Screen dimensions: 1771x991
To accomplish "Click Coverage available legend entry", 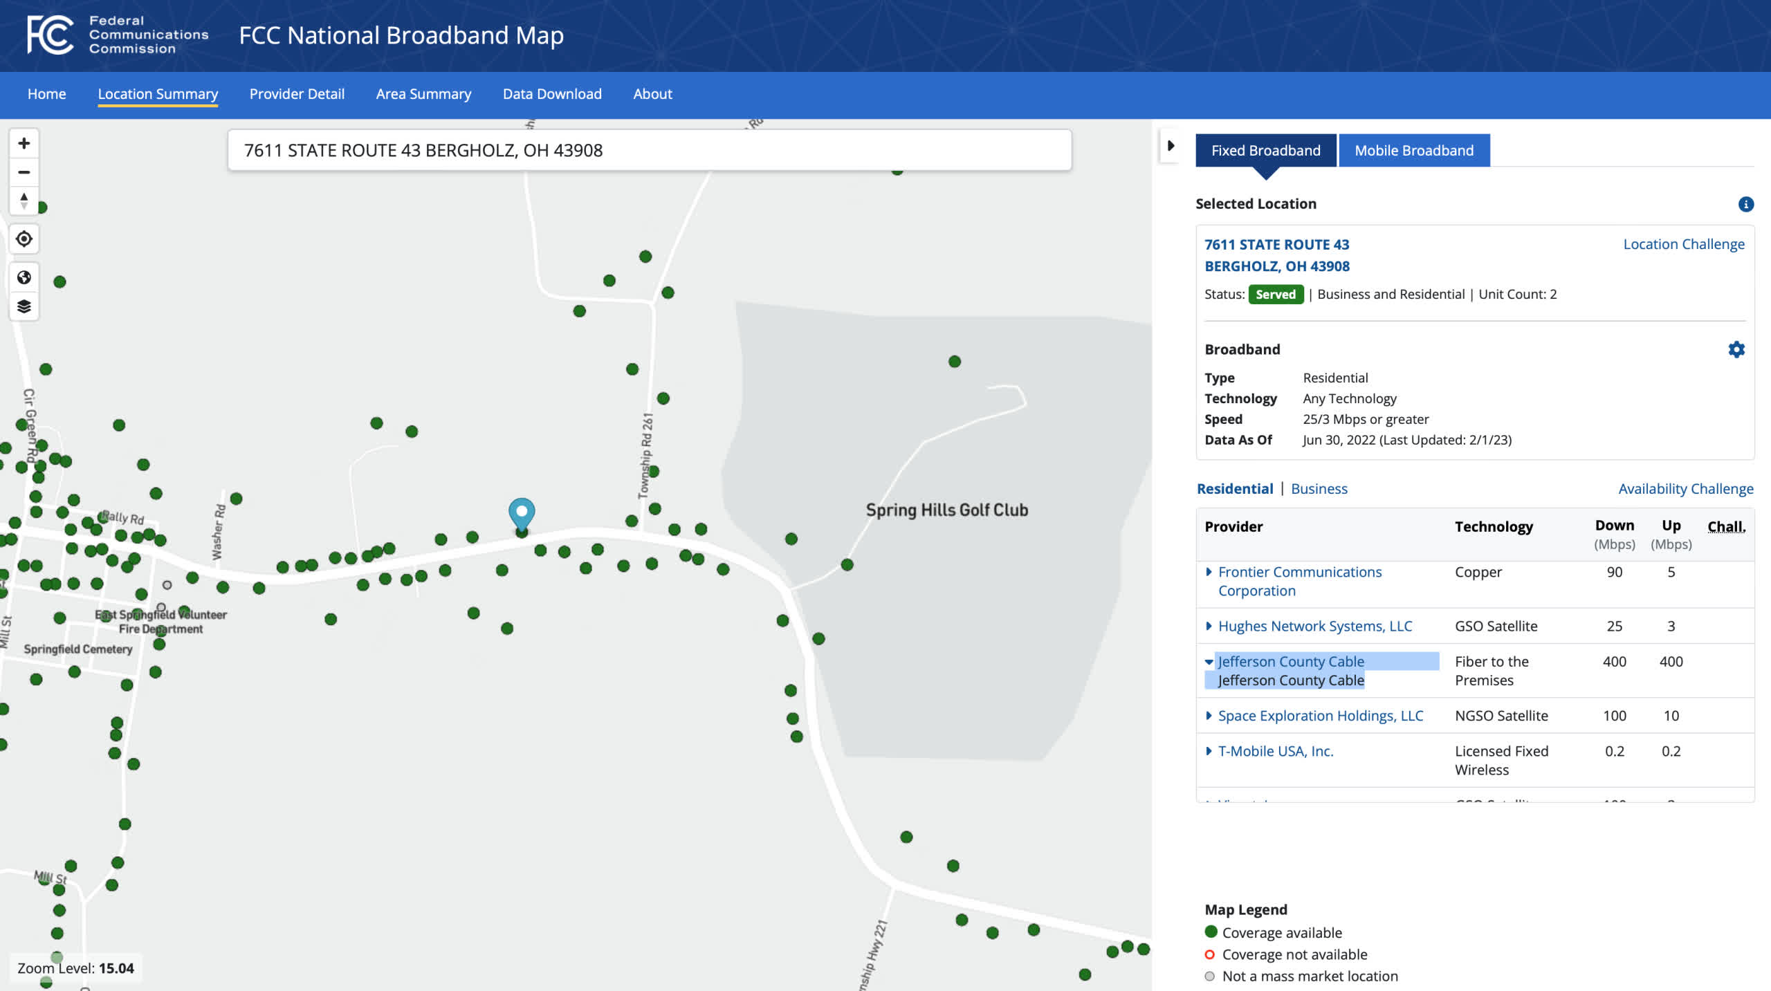I will point(1274,933).
